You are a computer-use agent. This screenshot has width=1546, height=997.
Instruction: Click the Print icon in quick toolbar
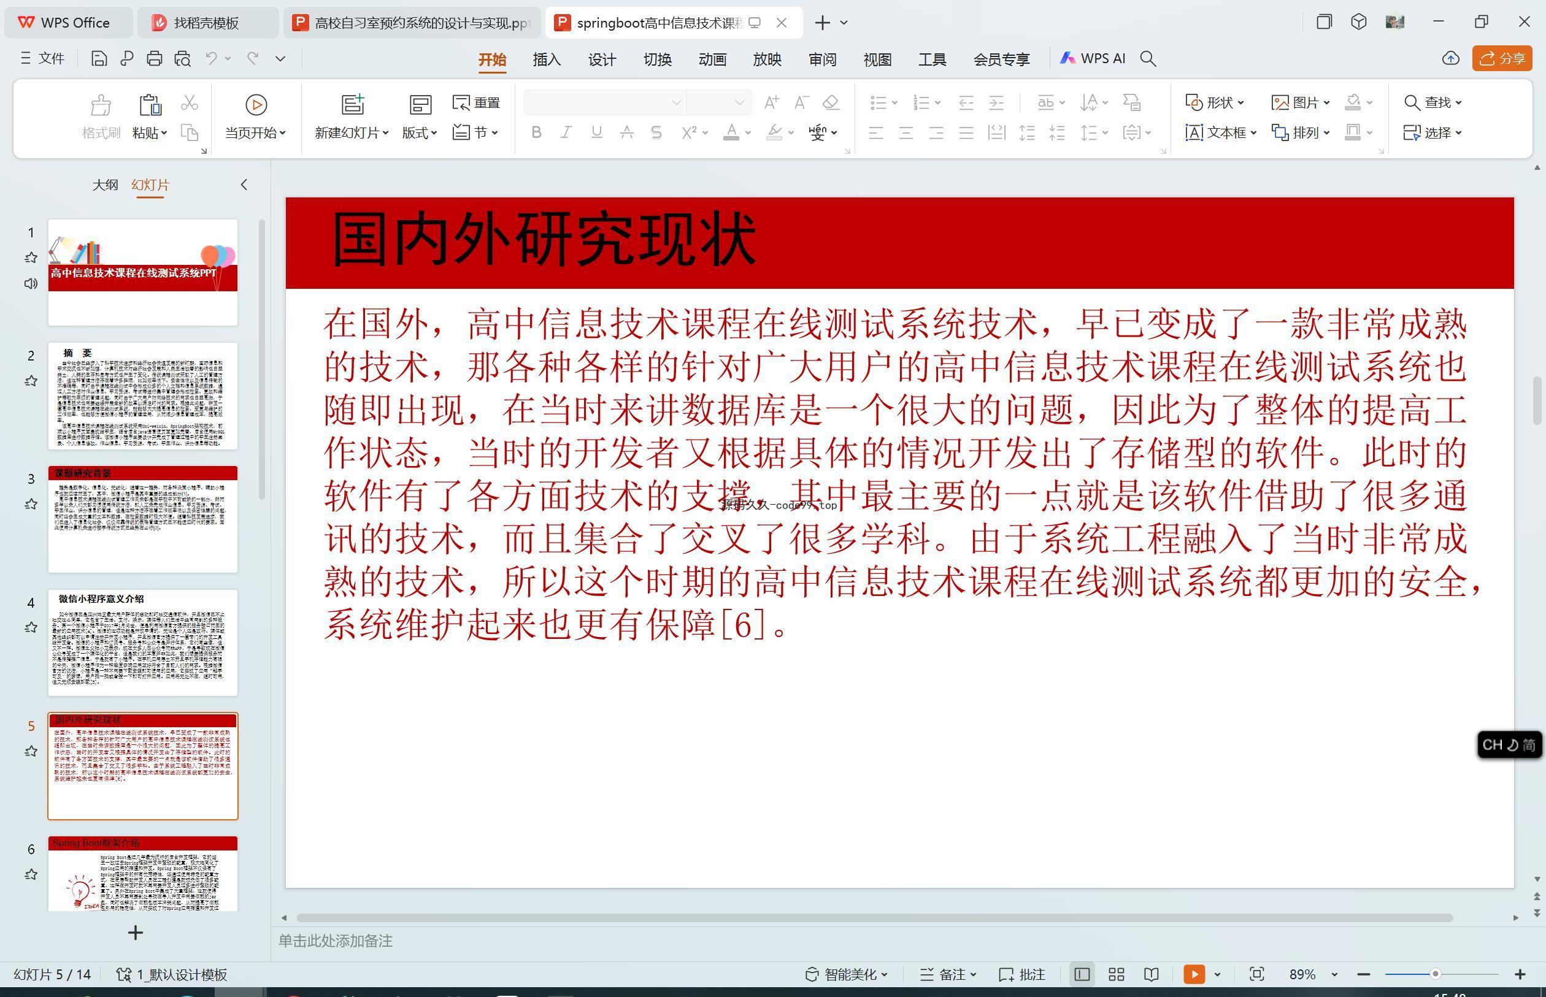coord(154,59)
